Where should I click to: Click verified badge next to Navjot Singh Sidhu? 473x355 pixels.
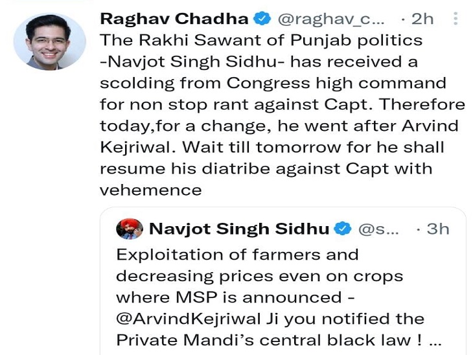click(x=341, y=229)
